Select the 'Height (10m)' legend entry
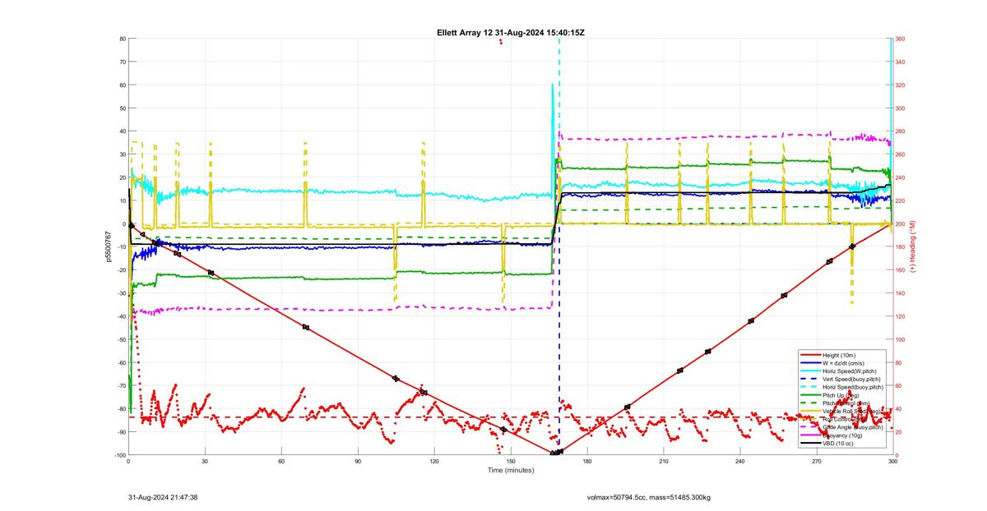The height and width of the screenshot is (511, 987). coord(839,355)
